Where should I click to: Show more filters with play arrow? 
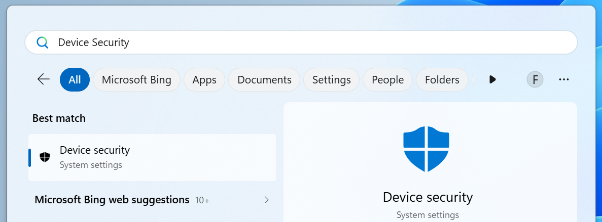492,79
